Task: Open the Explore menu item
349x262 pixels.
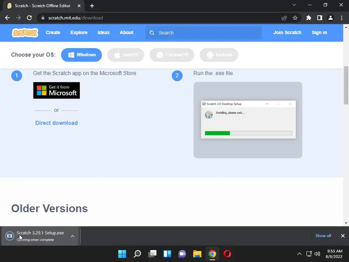Action: tap(79, 32)
